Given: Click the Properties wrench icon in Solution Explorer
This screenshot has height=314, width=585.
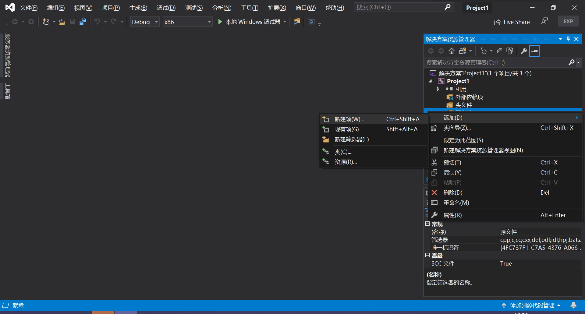Looking at the screenshot, I should 524,51.
